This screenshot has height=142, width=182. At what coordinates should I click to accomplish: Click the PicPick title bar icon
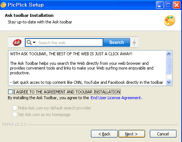(x=3, y=5)
